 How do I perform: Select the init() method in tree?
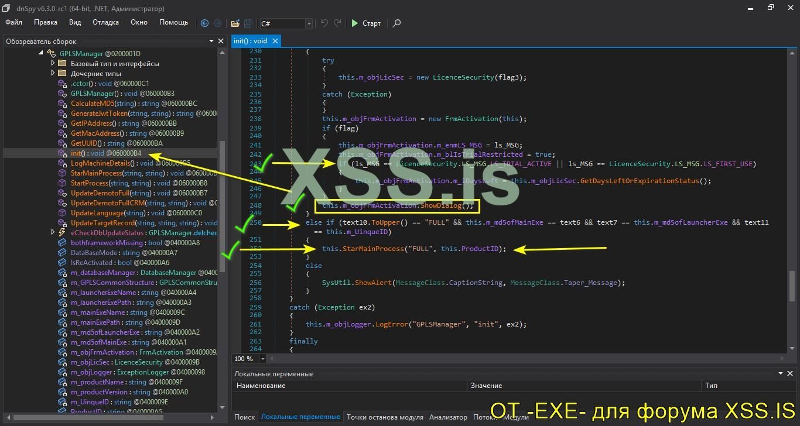(x=106, y=153)
